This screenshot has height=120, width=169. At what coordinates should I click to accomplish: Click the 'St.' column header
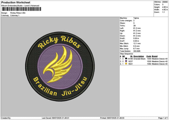132,56
